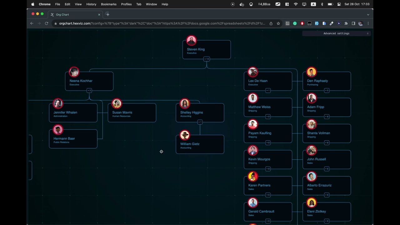
Task: Expand Den Raphaely's reports toggle
Action: [327, 90]
